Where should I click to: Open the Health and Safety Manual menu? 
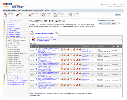point(25,10)
